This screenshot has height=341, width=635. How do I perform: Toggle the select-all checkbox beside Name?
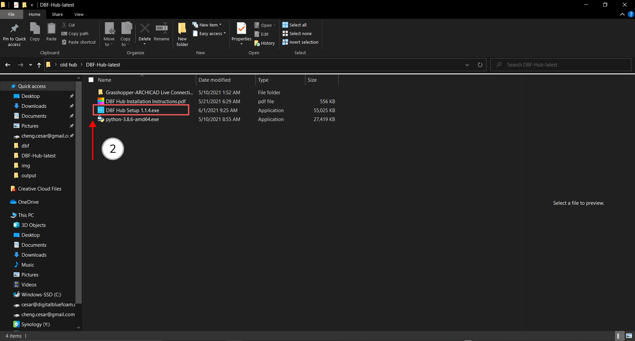pos(91,80)
